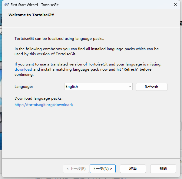Close the First Start Wizard window

[175, 5]
